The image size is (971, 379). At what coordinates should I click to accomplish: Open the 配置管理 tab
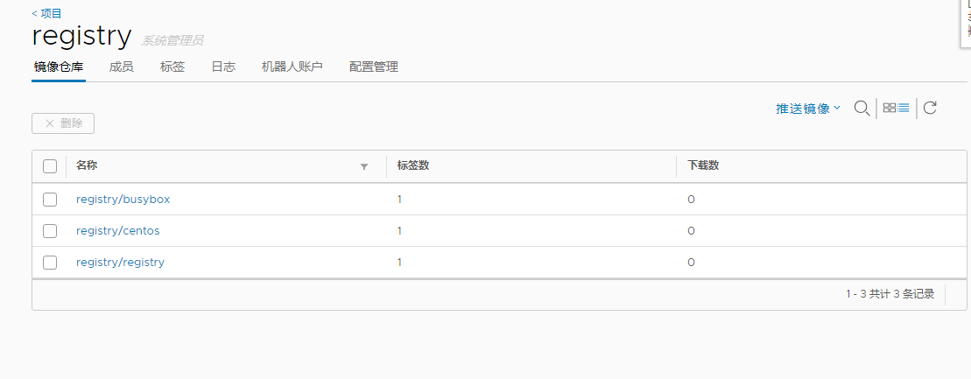coord(373,67)
